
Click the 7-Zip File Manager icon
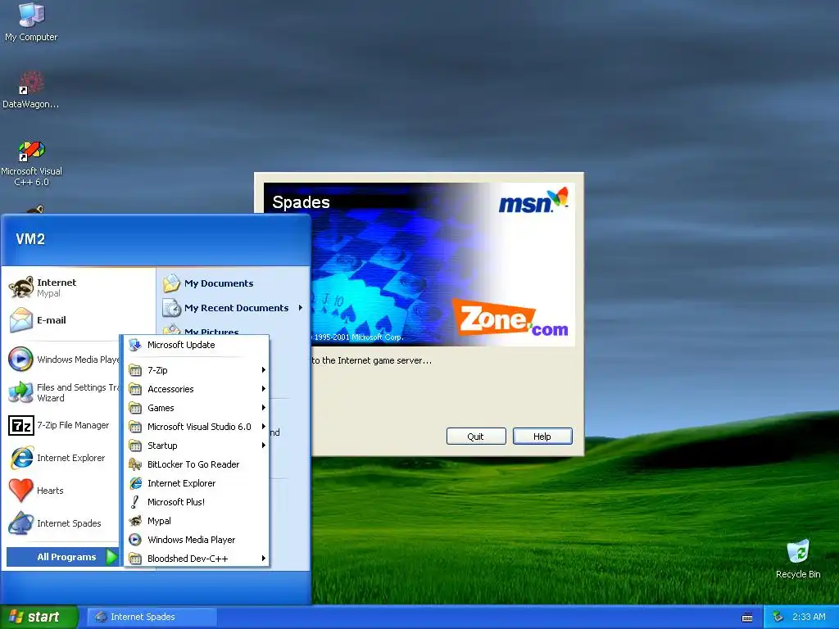(x=21, y=425)
